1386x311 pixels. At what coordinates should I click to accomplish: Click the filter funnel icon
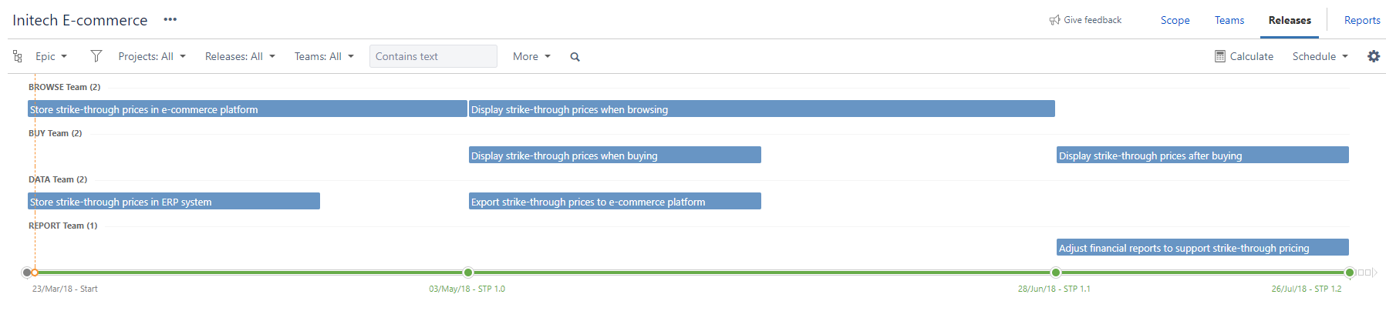(96, 56)
